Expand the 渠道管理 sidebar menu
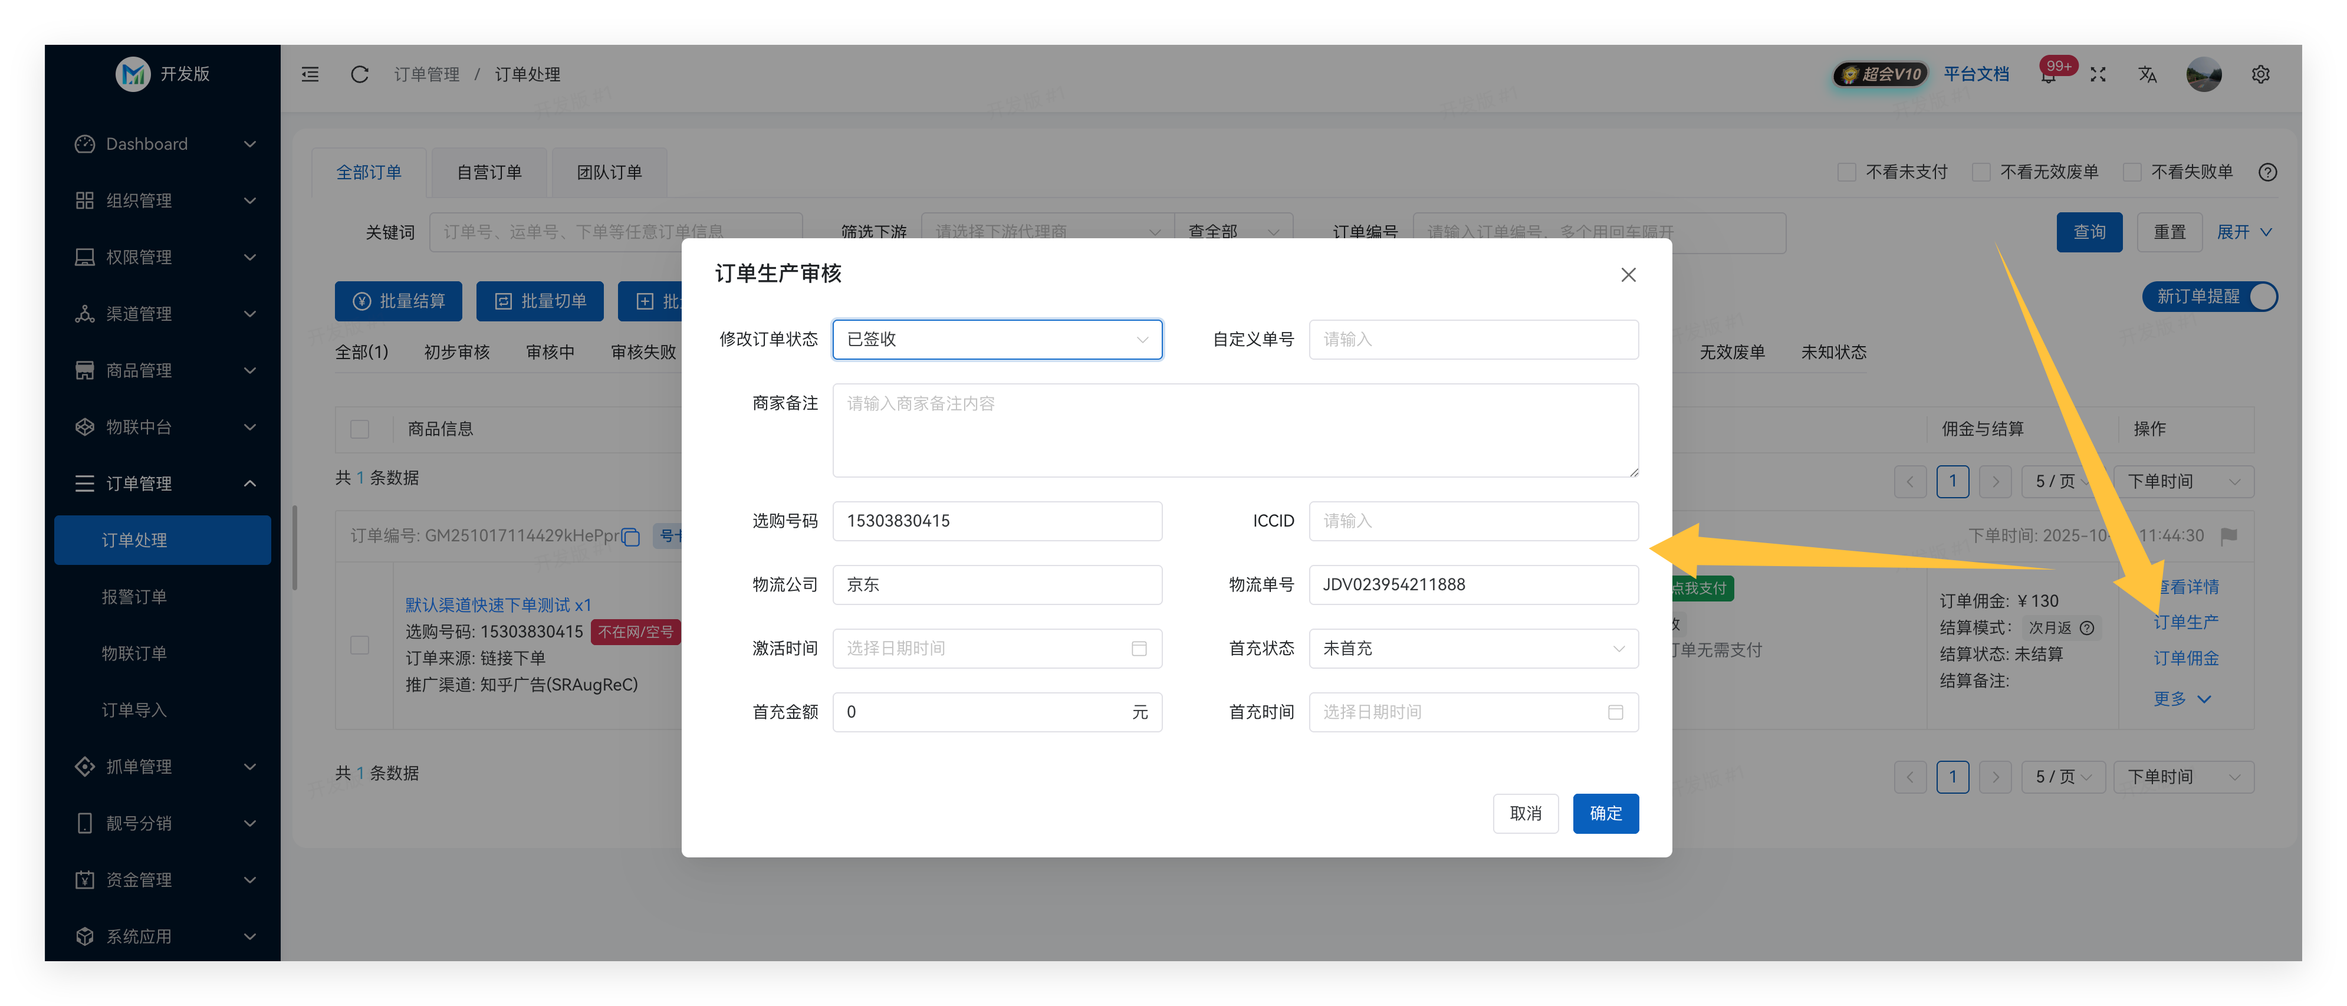This screenshot has width=2347, height=1006. tap(164, 314)
